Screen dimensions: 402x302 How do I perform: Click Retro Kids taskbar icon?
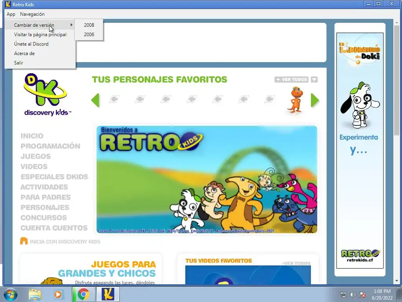[108, 294]
